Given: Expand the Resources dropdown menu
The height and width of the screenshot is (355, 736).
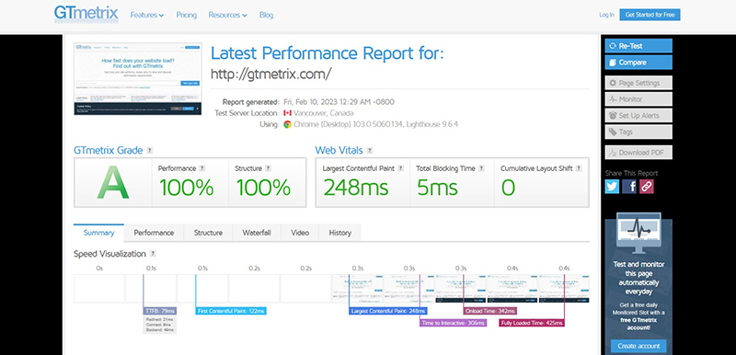Looking at the screenshot, I should 227,15.
